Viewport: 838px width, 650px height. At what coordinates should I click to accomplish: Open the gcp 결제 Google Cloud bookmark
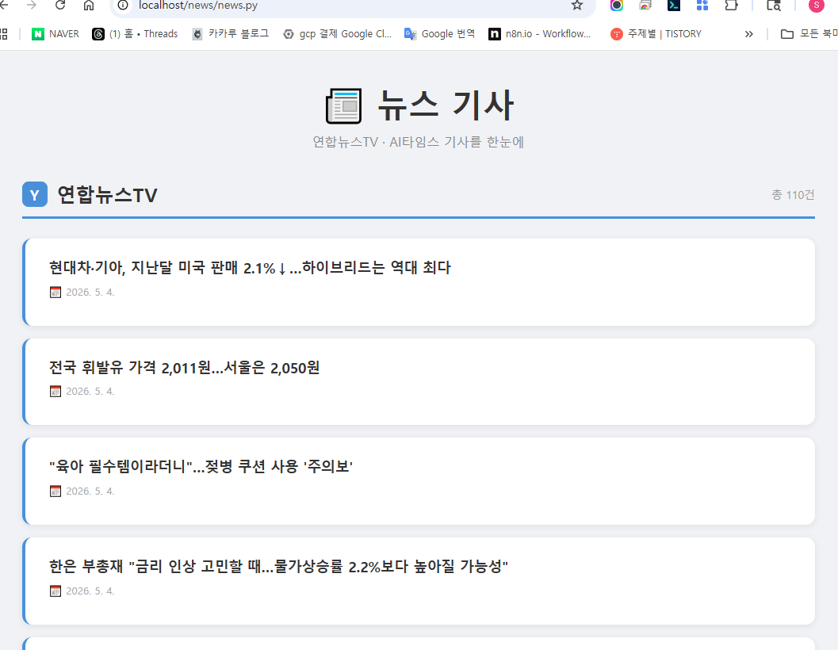337,33
